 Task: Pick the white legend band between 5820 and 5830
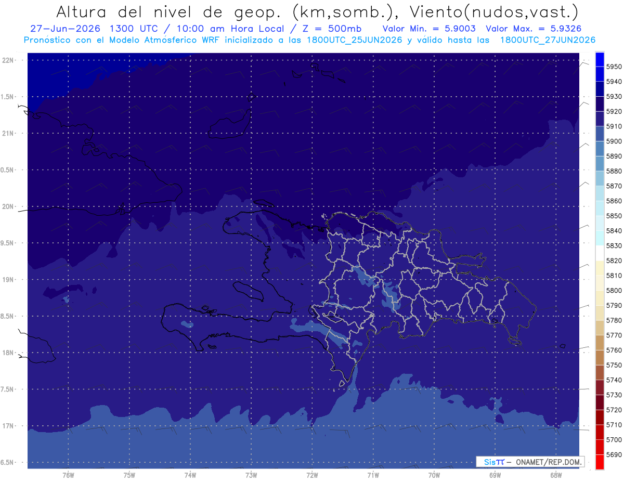(x=599, y=253)
